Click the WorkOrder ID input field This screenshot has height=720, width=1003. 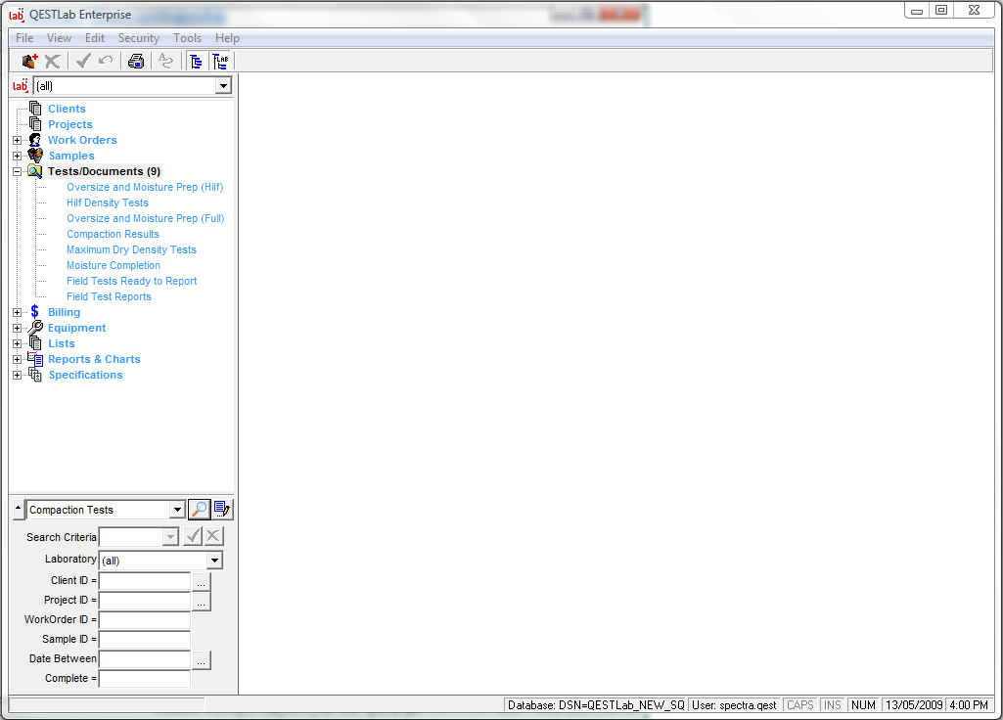click(x=145, y=619)
